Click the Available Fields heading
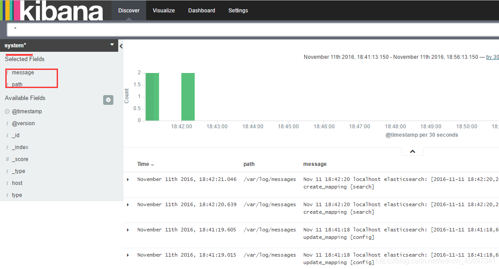Viewport: 499px width, 269px height. click(x=25, y=98)
